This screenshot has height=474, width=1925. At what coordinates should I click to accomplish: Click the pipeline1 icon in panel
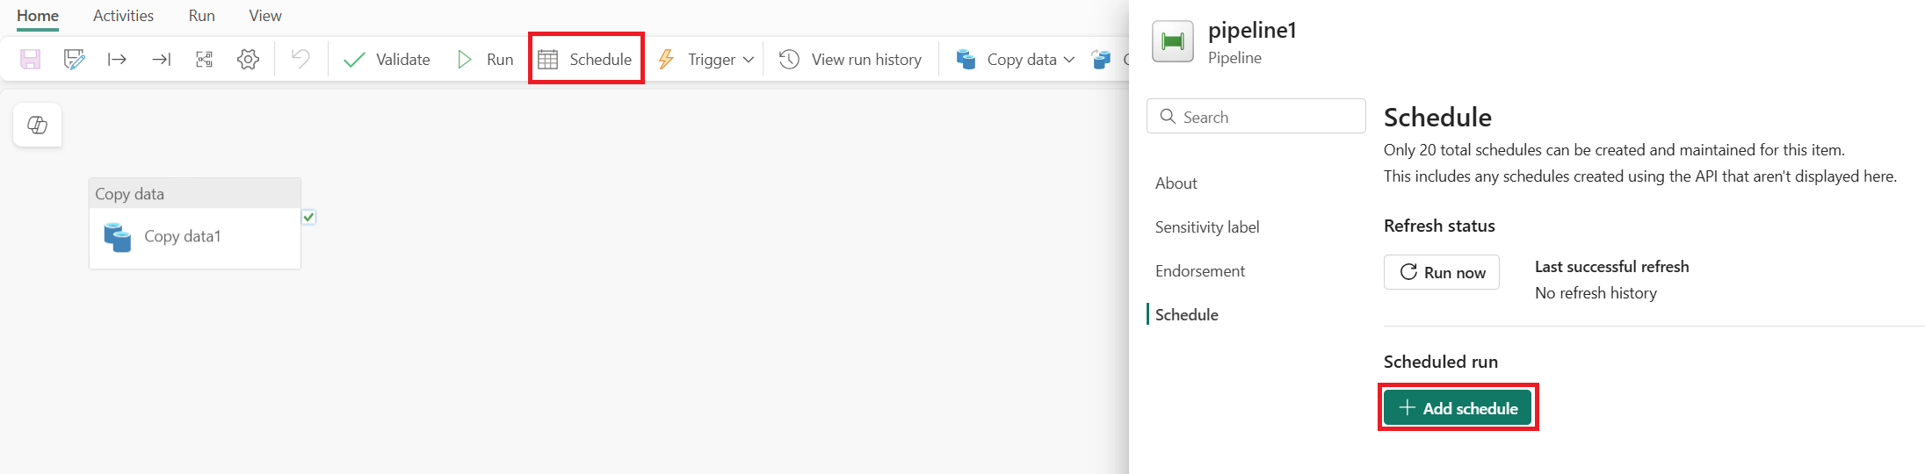[1173, 41]
